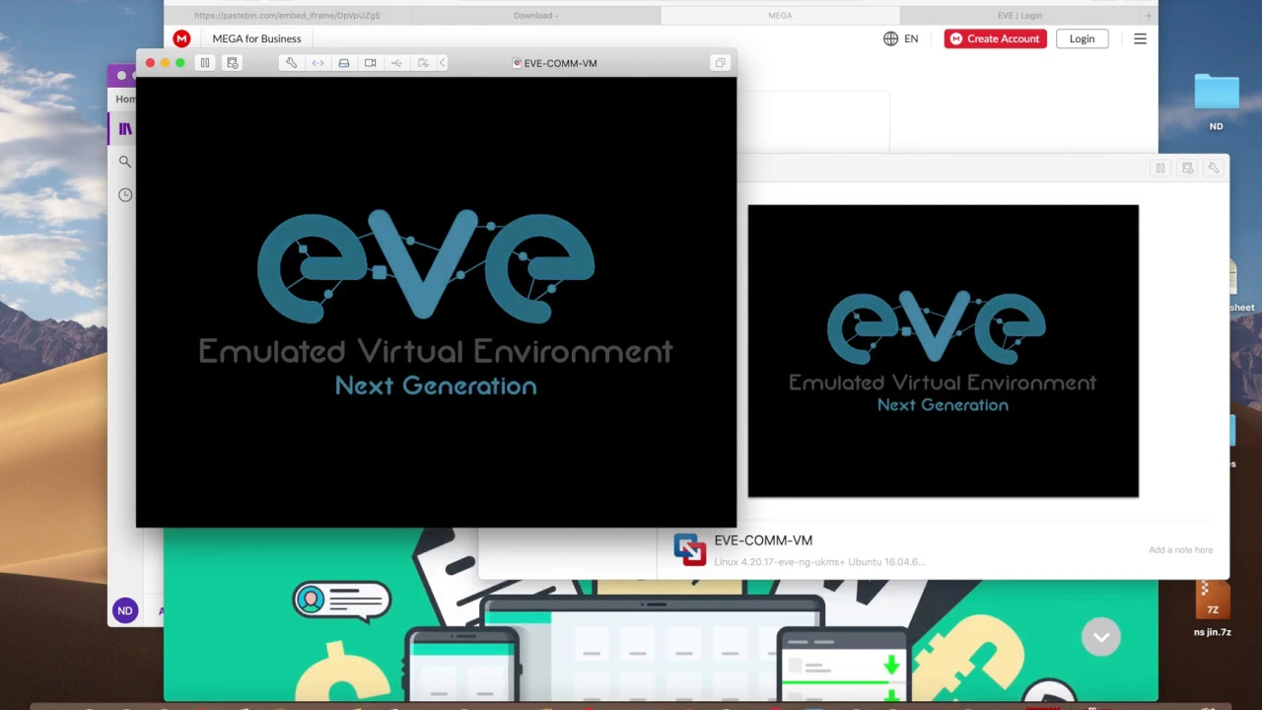The height and width of the screenshot is (710, 1262).
Task: Switch to the EVE | Login tab
Action: [x=1019, y=15]
